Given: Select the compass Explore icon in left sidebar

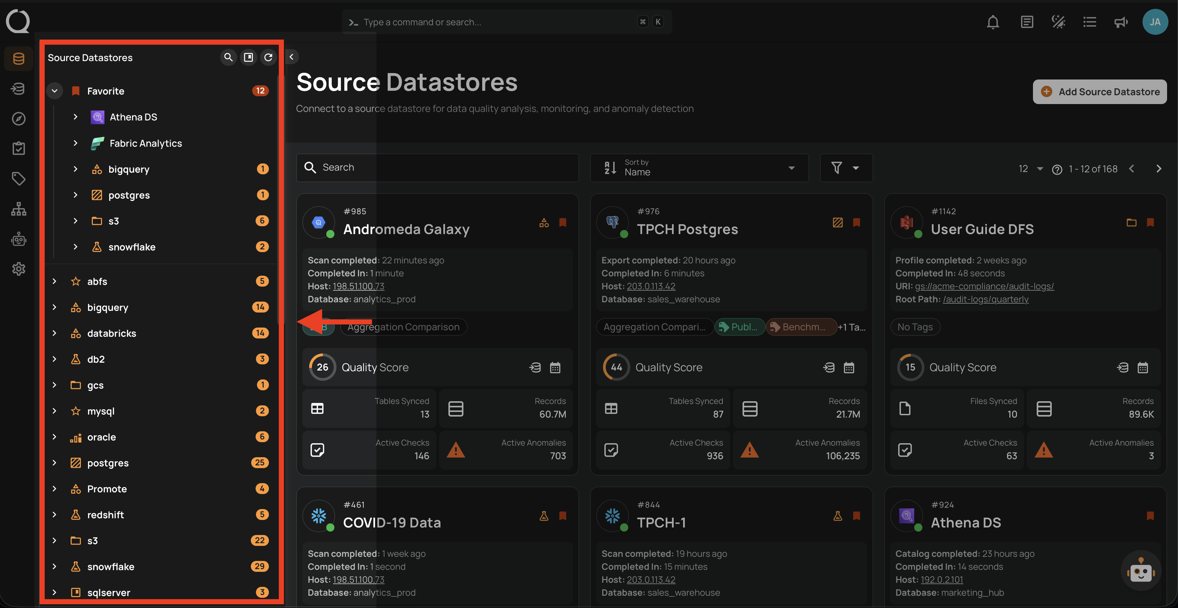Looking at the screenshot, I should (x=18, y=118).
